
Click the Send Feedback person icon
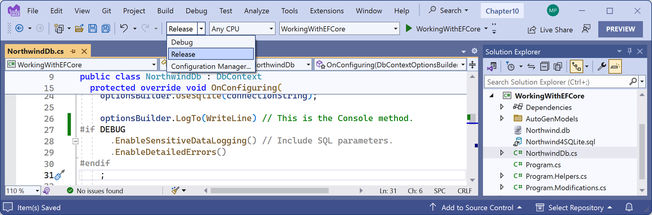click(x=586, y=29)
